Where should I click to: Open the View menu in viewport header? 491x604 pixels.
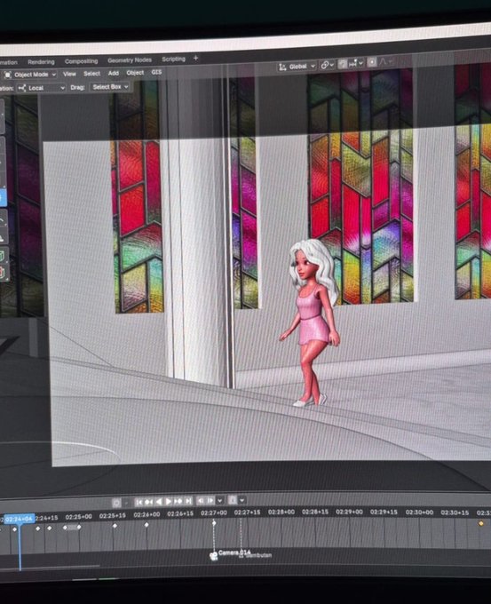[69, 74]
